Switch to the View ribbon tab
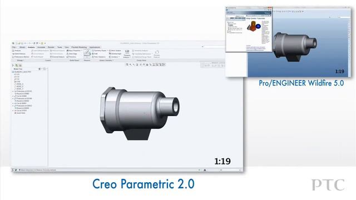Screen dimensions: 356x200 [67, 47]
